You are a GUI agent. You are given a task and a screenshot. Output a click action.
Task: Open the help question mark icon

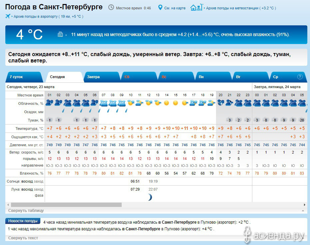pos(300,77)
